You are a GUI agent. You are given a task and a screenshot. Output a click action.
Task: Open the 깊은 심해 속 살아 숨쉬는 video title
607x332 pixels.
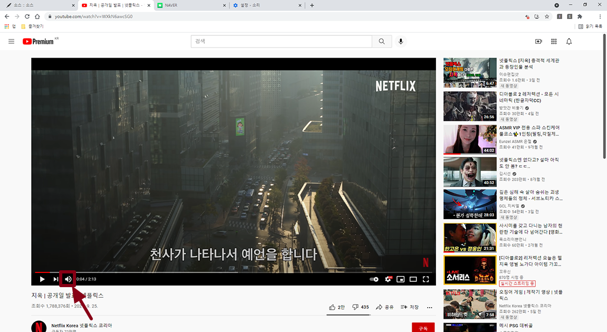pyautogui.click(x=531, y=195)
